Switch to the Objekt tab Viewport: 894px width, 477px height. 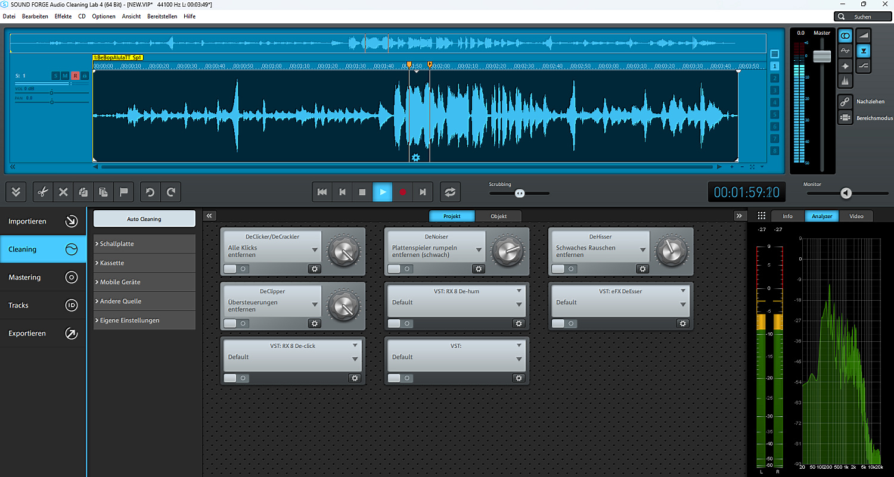pos(498,216)
